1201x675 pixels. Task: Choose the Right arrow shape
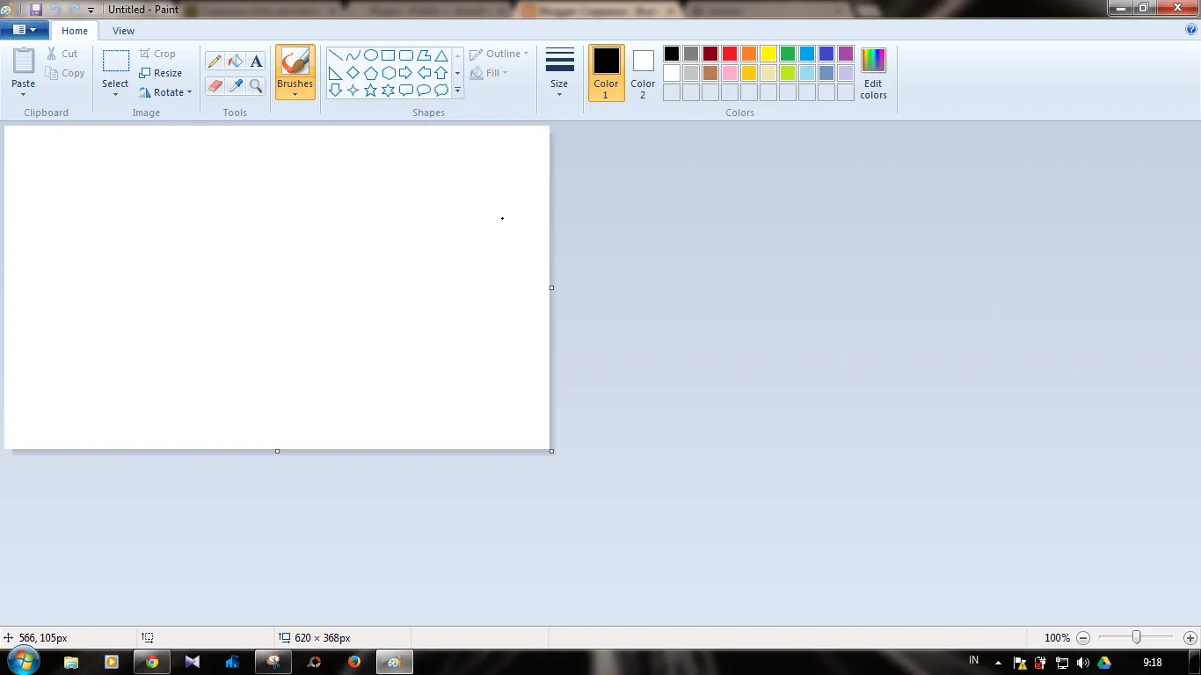[x=406, y=73]
